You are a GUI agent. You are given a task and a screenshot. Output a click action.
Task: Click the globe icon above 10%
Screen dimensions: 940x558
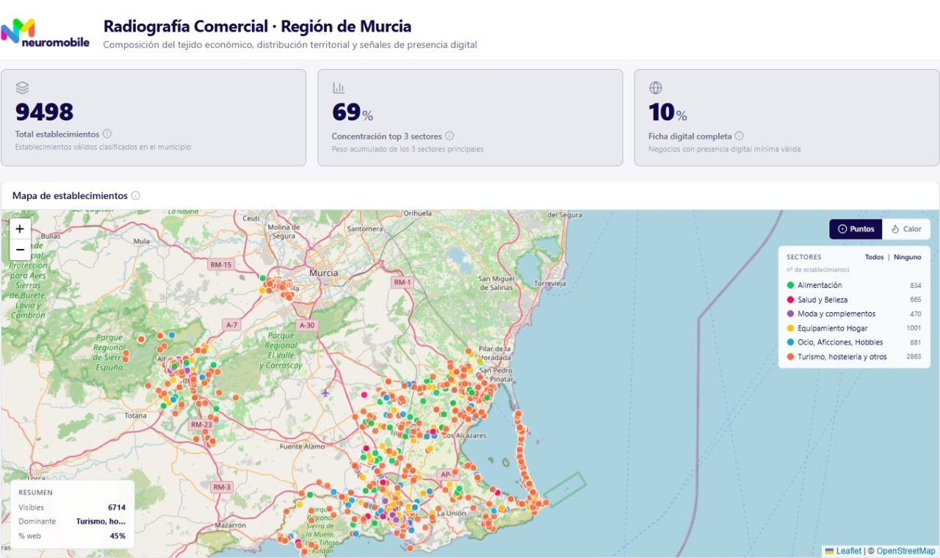point(656,88)
